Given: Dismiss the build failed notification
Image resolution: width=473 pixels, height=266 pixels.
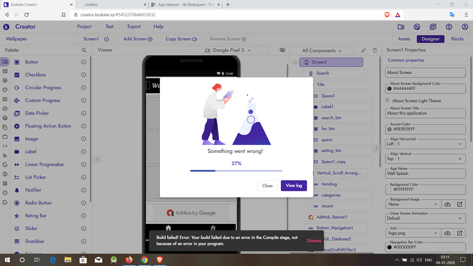Looking at the screenshot, I should 314,241.
